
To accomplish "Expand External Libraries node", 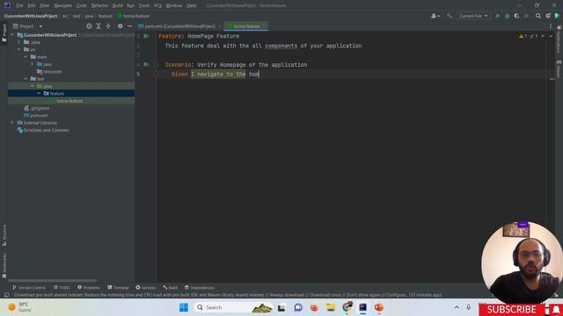I will pos(12,123).
